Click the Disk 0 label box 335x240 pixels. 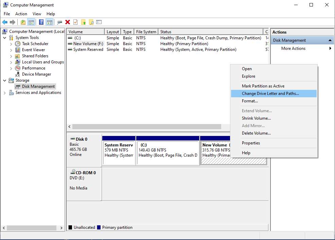[84, 151]
